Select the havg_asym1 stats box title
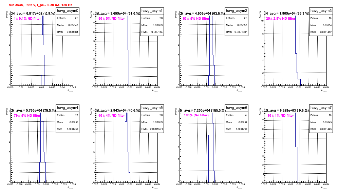The image size is (338, 194). point(152,11)
